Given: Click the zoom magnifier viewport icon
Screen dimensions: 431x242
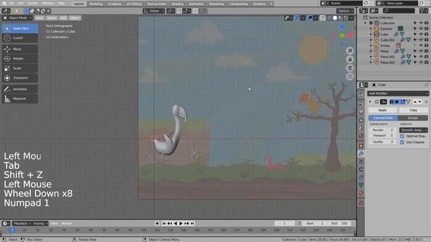Looking at the screenshot, I should pyautogui.click(x=350, y=51).
